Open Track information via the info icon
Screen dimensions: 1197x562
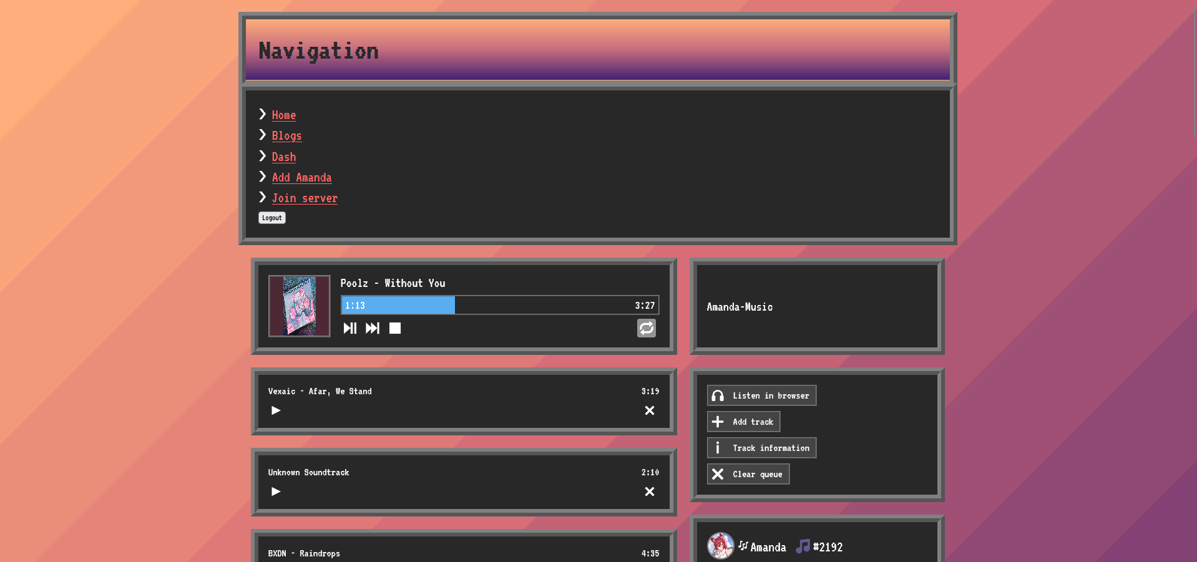(718, 447)
